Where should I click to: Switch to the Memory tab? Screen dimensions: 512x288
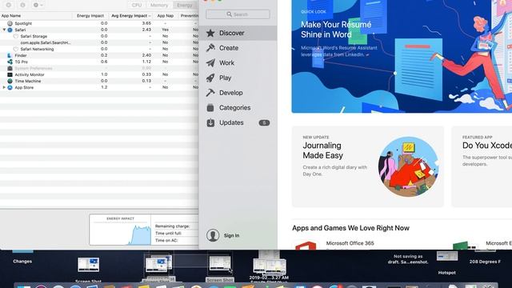pyautogui.click(x=159, y=6)
